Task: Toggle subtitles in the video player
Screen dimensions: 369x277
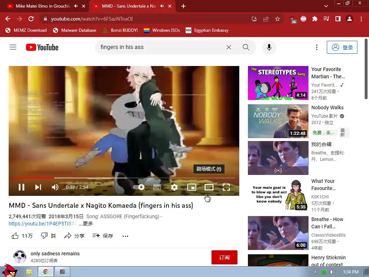Action: [157, 187]
